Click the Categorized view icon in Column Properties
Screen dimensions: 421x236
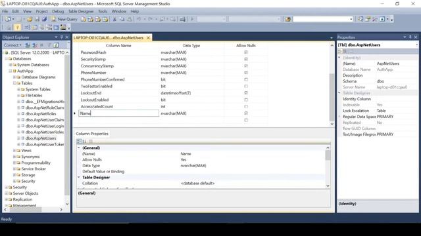coord(79,142)
